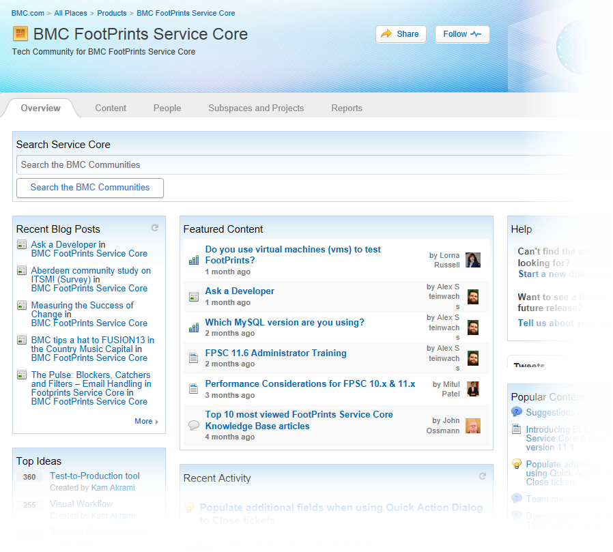Open Ask a Developer in Recent Blog Posts

click(x=63, y=244)
